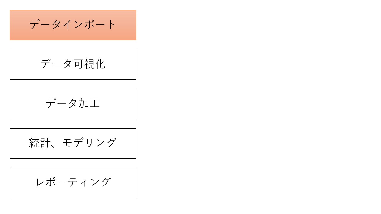381x214 pixels.
Task: Click the データ加工 text label
Action: (x=73, y=103)
